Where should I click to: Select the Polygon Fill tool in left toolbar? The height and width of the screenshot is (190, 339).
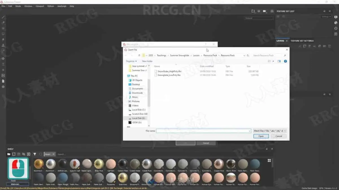pyautogui.click(x=3, y=34)
